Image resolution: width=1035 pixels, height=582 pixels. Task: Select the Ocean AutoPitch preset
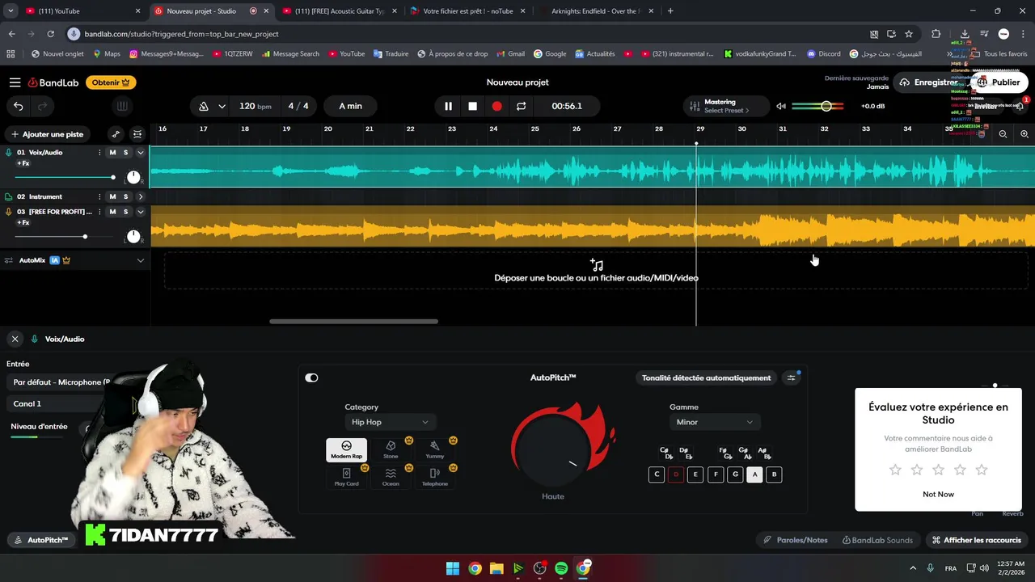(x=391, y=477)
